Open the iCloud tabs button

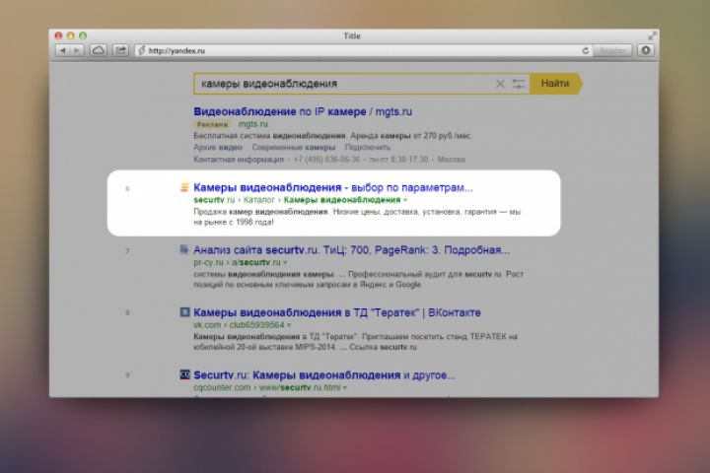[99, 50]
